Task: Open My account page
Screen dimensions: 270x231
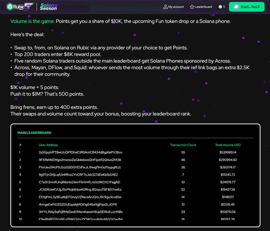Action: pyautogui.click(x=174, y=7)
